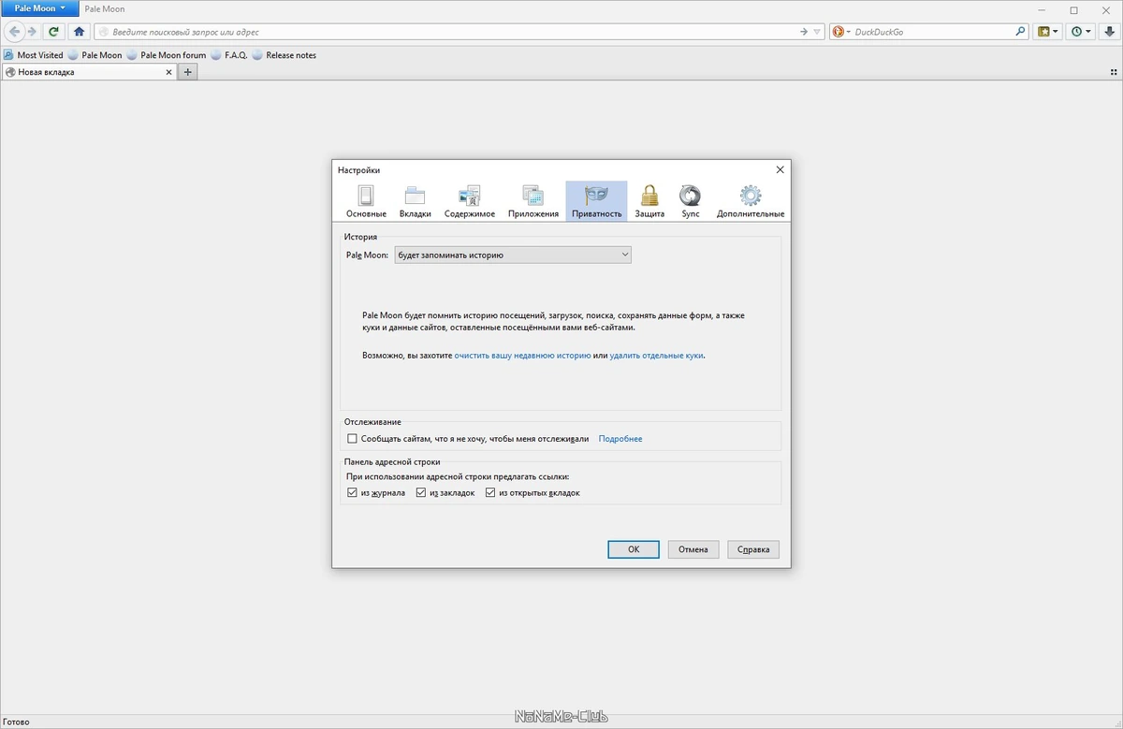
Task: Reload the current page
Action: 54,31
